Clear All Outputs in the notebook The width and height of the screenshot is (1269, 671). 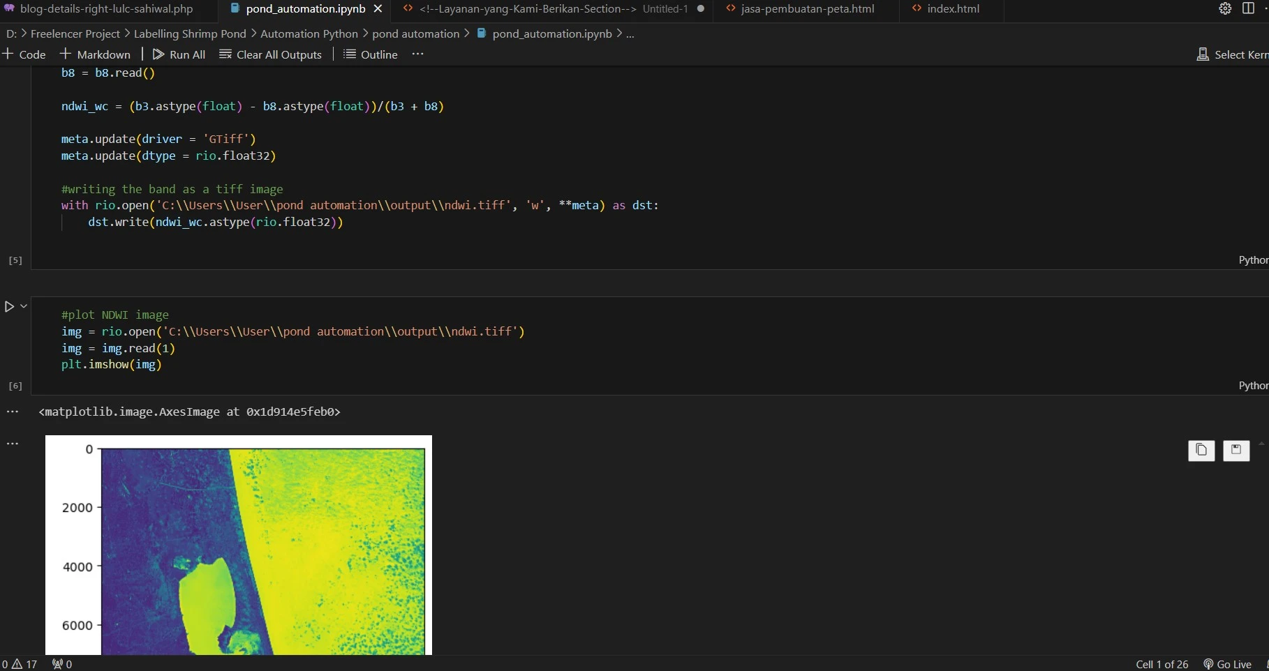271,54
